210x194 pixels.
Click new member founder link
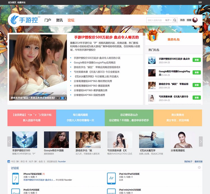coord(62,161)
